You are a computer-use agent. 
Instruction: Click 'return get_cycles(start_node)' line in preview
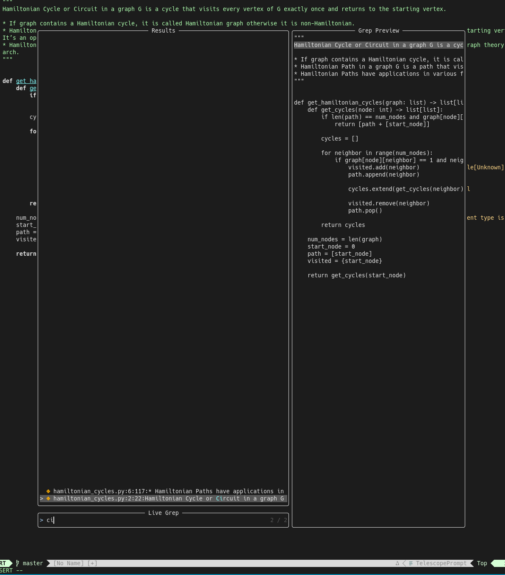[356, 275]
